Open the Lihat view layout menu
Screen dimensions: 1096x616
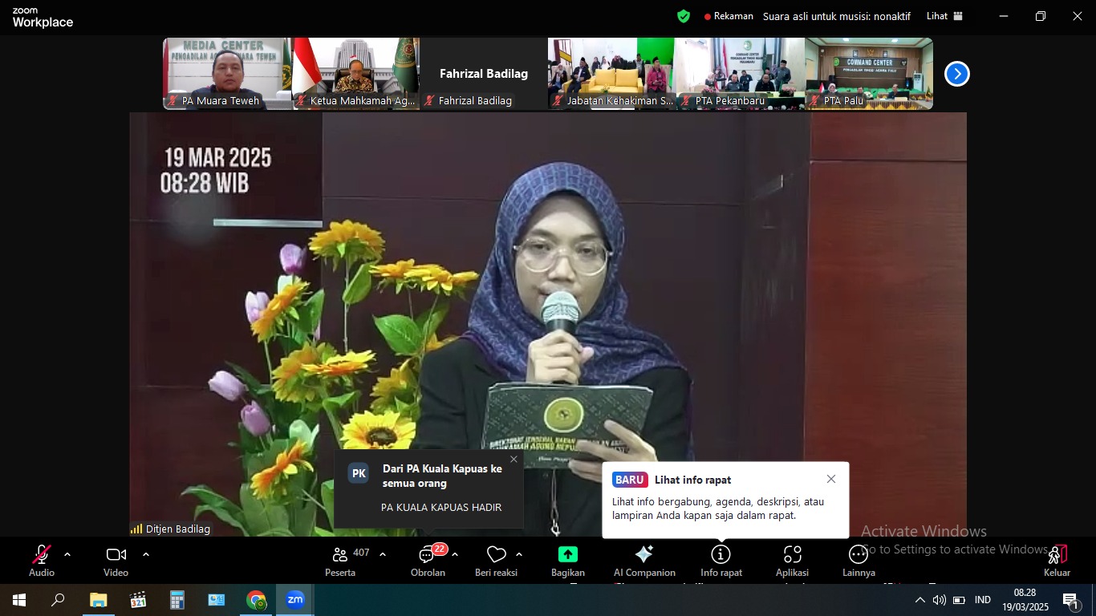(944, 16)
